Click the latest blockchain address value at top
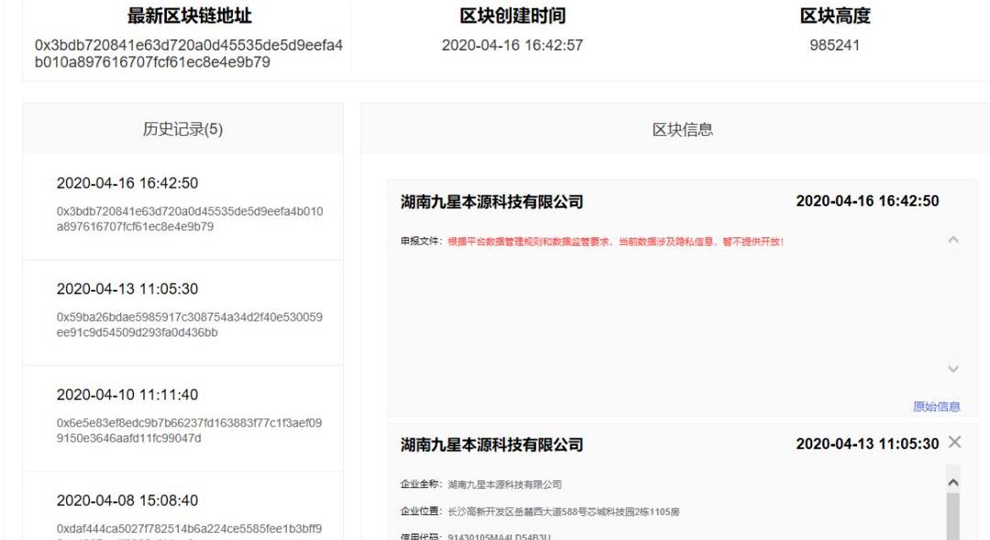Image resolution: width=990 pixels, height=540 pixels. click(188, 54)
